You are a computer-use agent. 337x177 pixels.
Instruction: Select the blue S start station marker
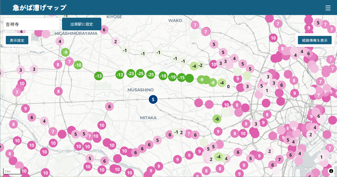[x=153, y=99]
